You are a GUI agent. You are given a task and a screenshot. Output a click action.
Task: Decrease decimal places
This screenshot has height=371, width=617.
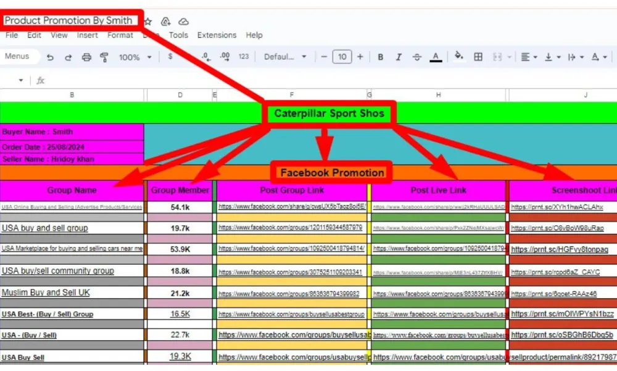click(x=206, y=57)
